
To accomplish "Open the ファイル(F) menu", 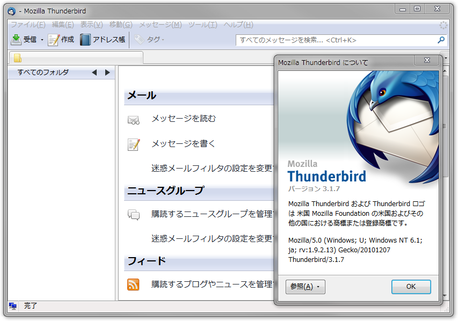I will pos(28,25).
